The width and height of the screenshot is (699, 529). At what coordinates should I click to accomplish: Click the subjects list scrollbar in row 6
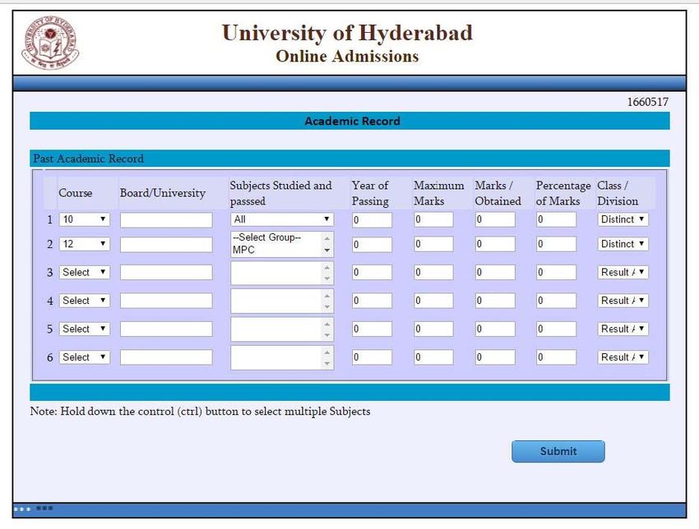point(327,357)
